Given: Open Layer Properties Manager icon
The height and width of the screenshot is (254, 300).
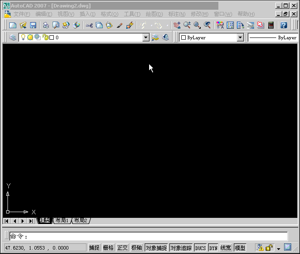Looking at the screenshot, I should click(13, 37).
